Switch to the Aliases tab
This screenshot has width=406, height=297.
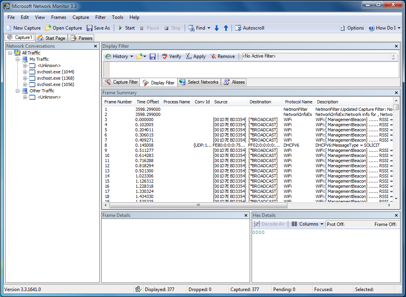[234, 82]
